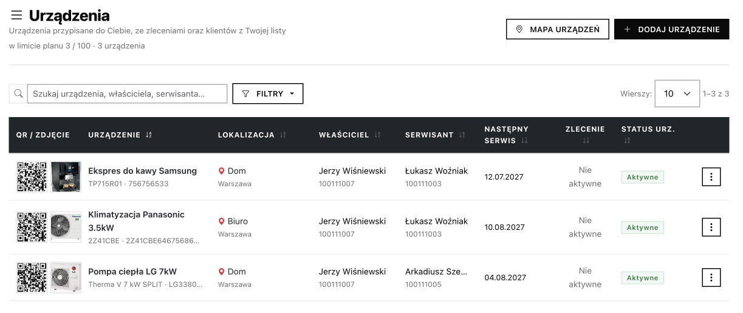Viewport: 743px width, 313px height.
Task: Click location pin in Pompa ciepła row
Action: [222, 272]
